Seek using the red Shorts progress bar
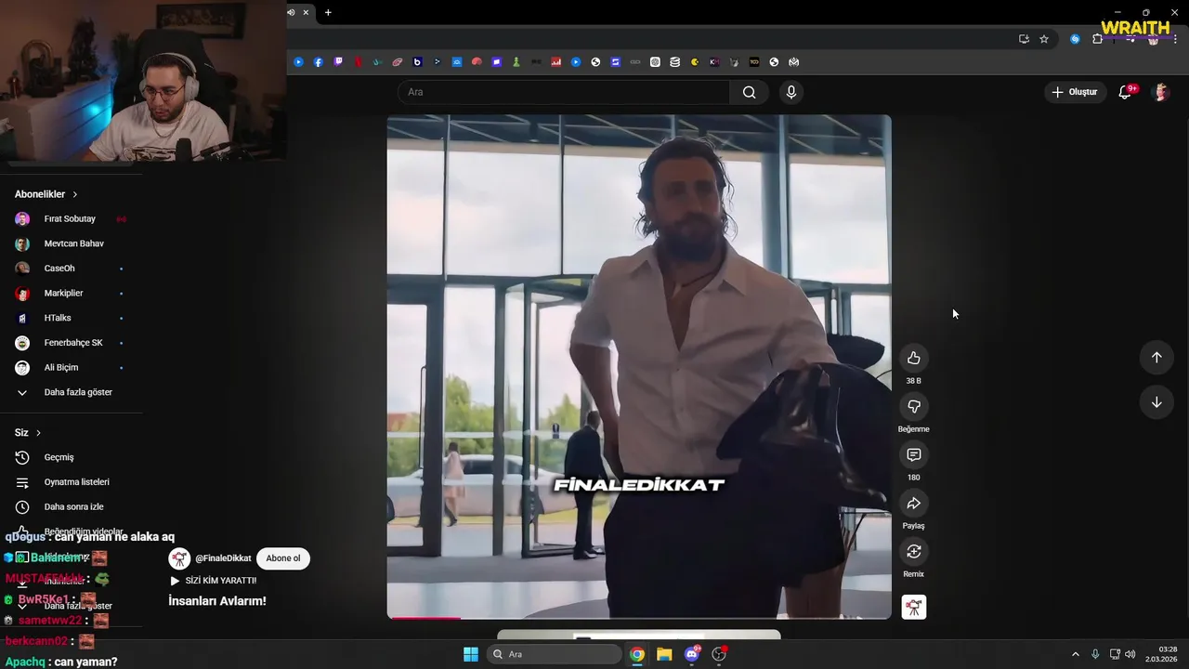Image resolution: width=1189 pixels, height=669 pixels. (x=639, y=617)
